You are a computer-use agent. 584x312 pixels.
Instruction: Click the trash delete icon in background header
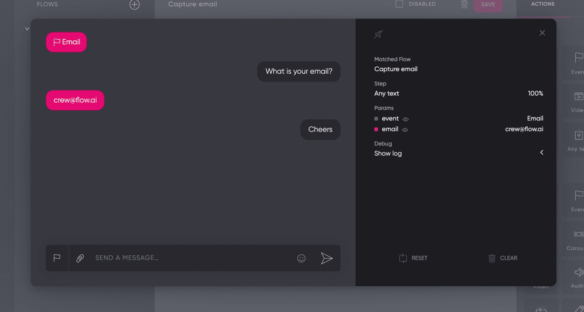pos(464,4)
